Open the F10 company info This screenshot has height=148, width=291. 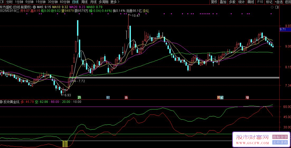tap(260, 2)
